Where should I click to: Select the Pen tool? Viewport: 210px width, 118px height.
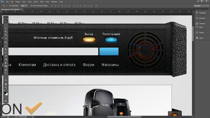(6, 70)
